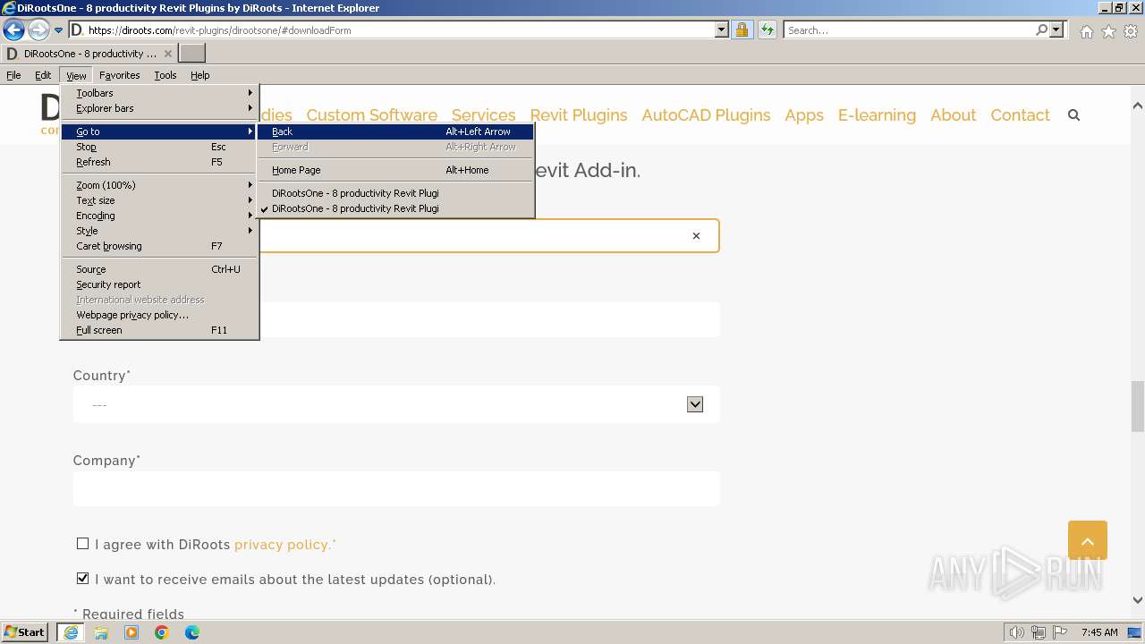Open the Revit Plugins page
1145x644 pixels.
pos(579,115)
